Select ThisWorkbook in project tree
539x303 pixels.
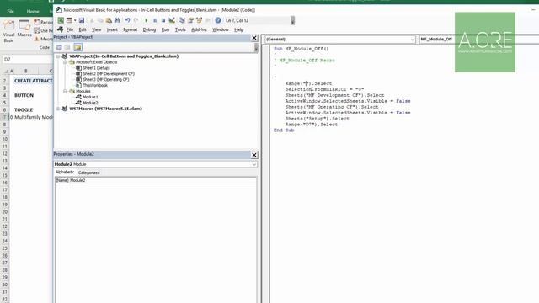pyautogui.click(x=95, y=85)
